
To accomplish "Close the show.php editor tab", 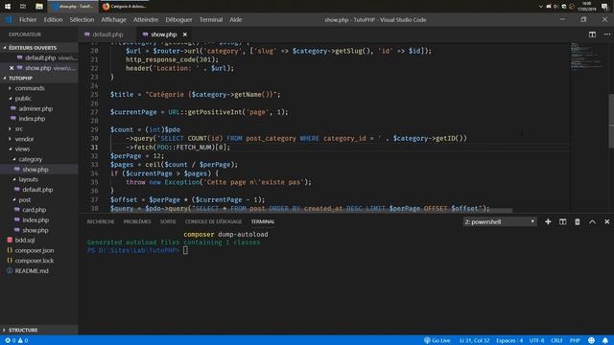I will click(185, 34).
